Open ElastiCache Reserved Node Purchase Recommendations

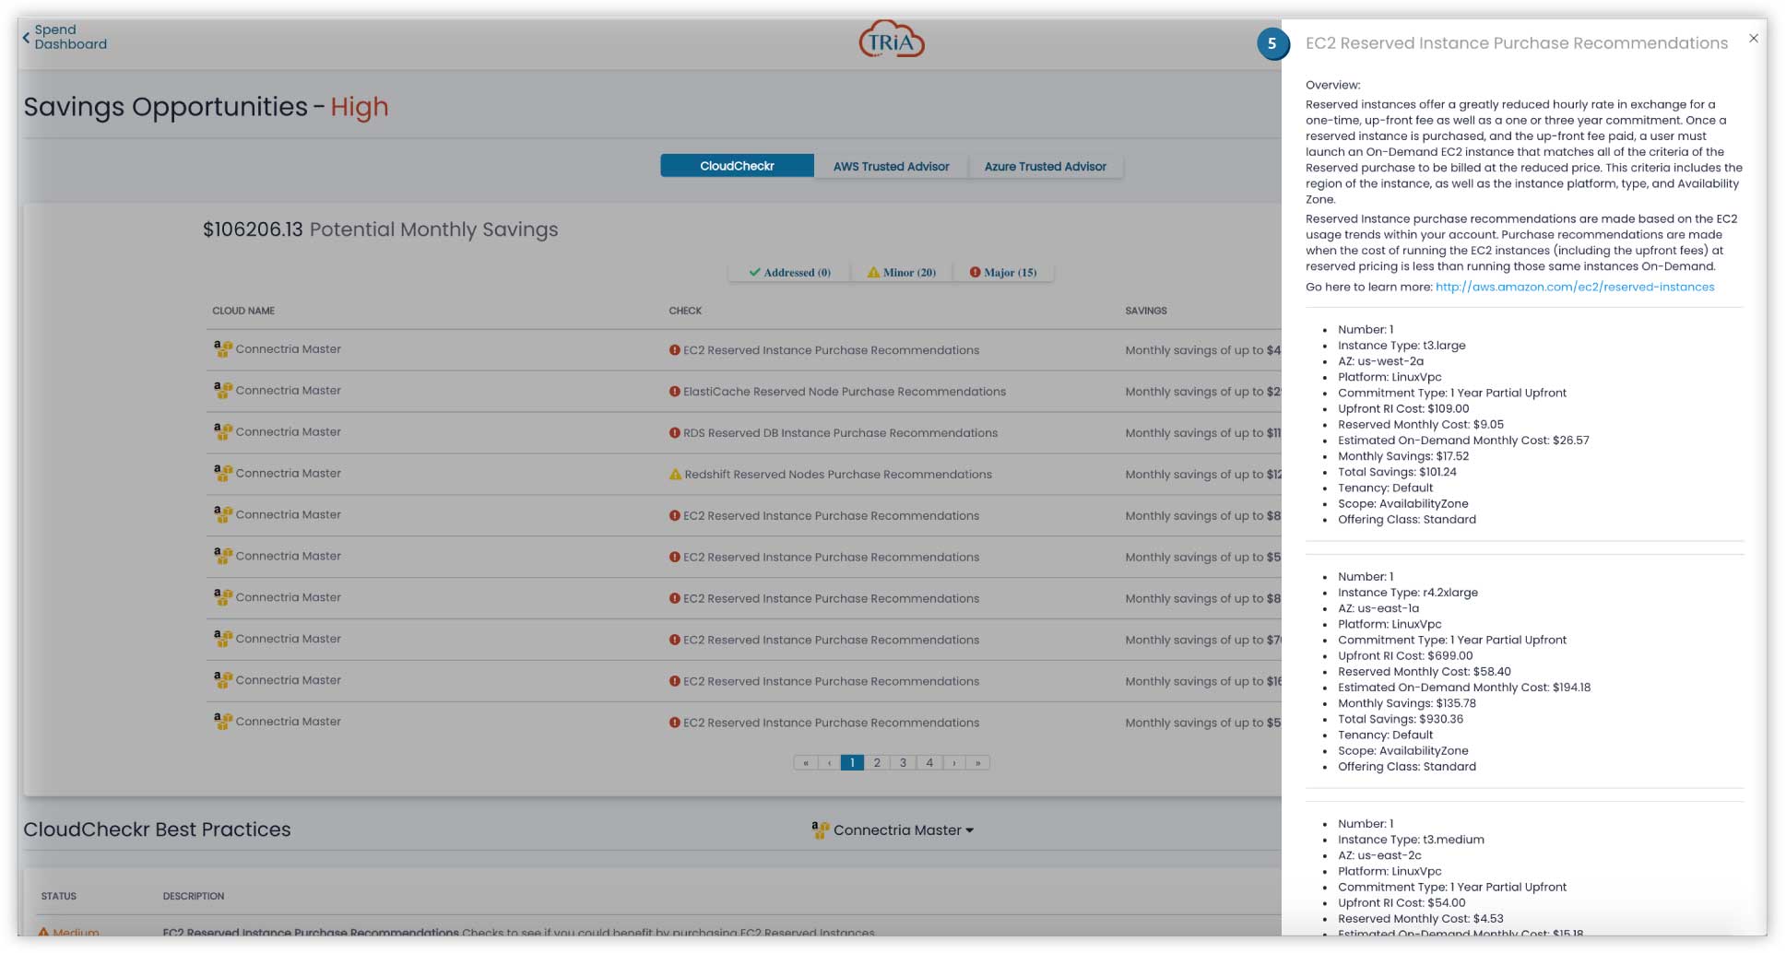coord(844,392)
